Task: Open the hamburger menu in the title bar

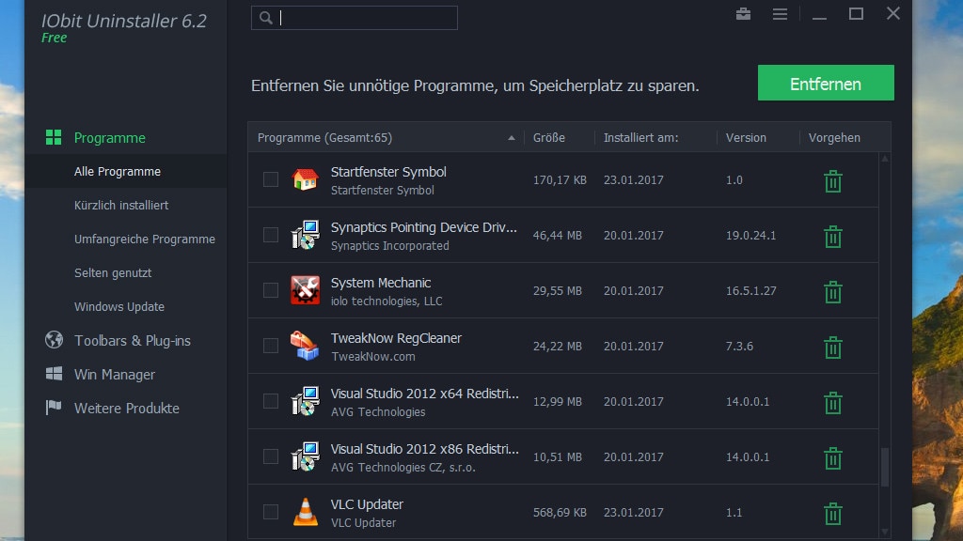Action: coord(780,15)
